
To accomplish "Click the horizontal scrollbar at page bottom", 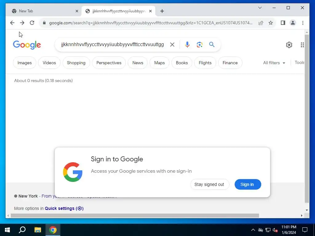I will (135, 216).
